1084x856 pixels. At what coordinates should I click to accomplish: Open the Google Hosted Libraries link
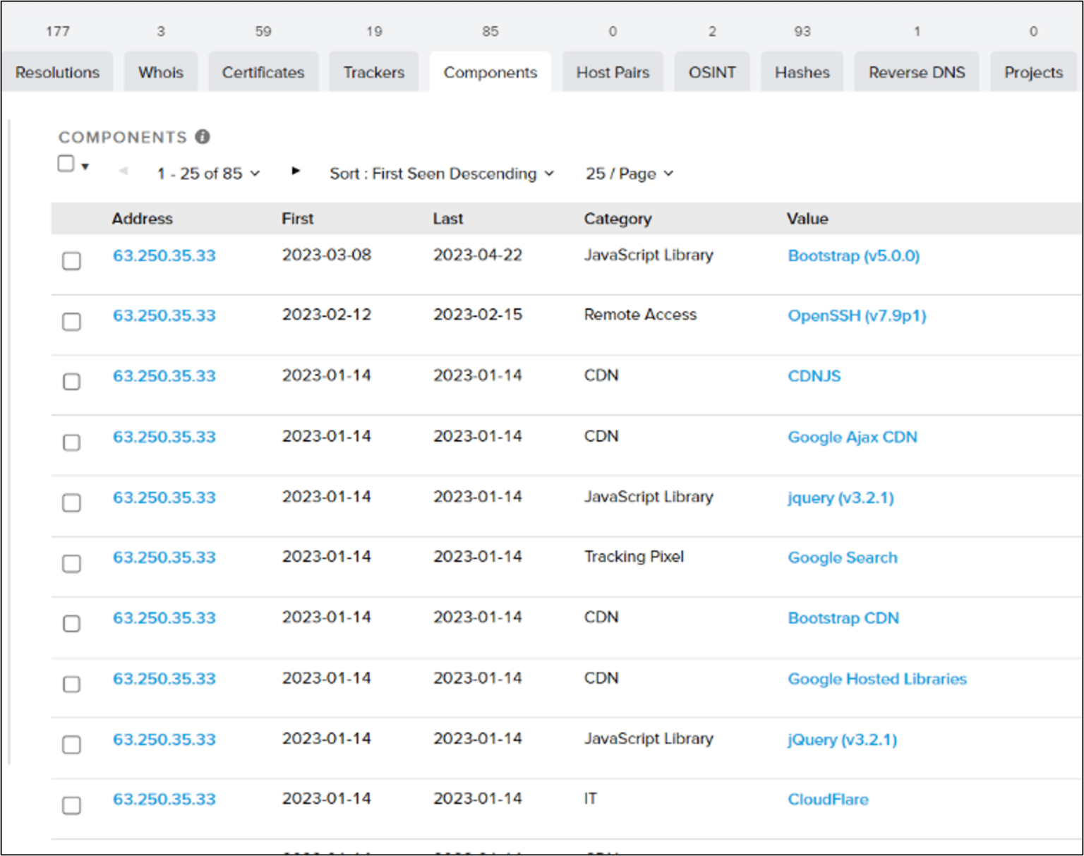(x=877, y=679)
